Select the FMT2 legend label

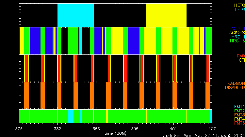pyautogui.click(x=239, y=111)
